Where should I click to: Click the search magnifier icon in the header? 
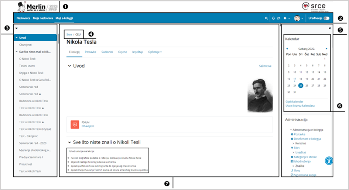coord(266,18)
